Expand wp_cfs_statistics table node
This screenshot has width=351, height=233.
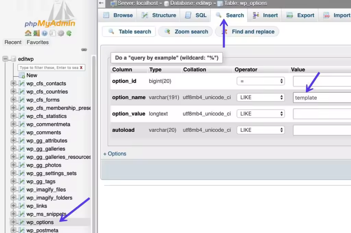(x=13, y=116)
